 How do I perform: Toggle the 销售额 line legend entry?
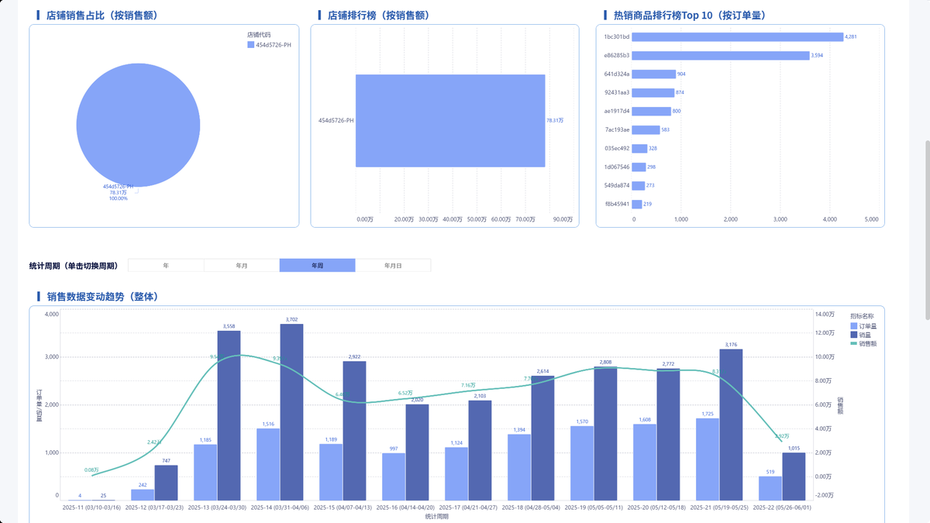point(863,343)
